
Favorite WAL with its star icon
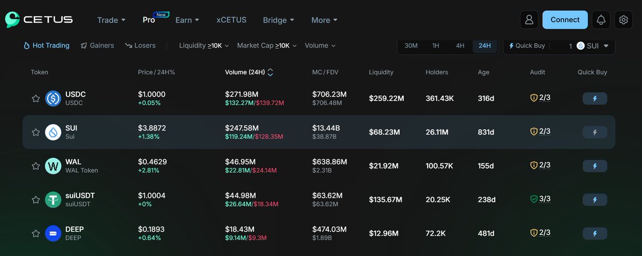(x=36, y=166)
